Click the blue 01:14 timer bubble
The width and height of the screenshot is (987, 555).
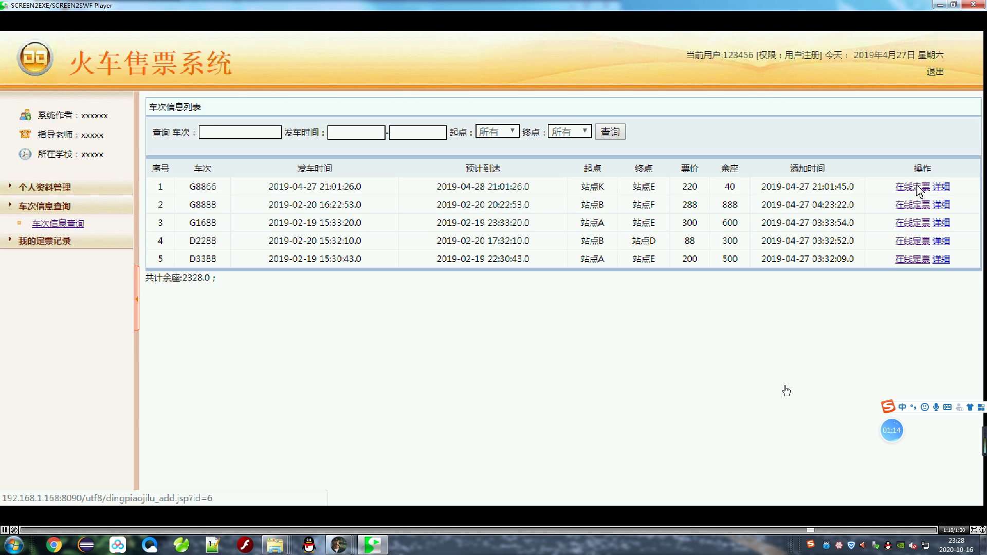[x=891, y=430]
